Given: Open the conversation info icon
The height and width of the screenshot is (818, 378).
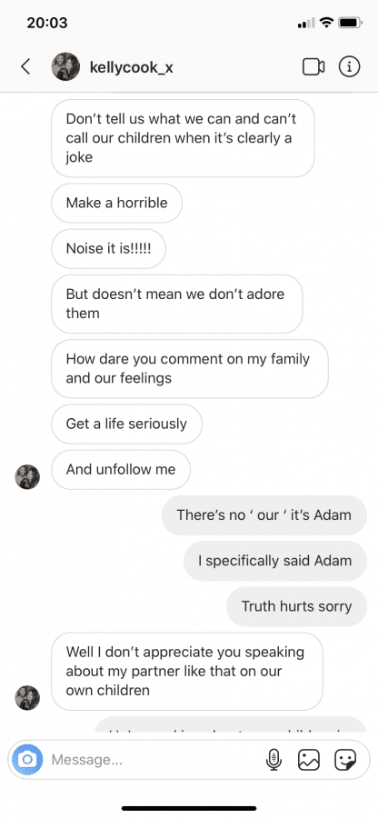Looking at the screenshot, I should 349,66.
